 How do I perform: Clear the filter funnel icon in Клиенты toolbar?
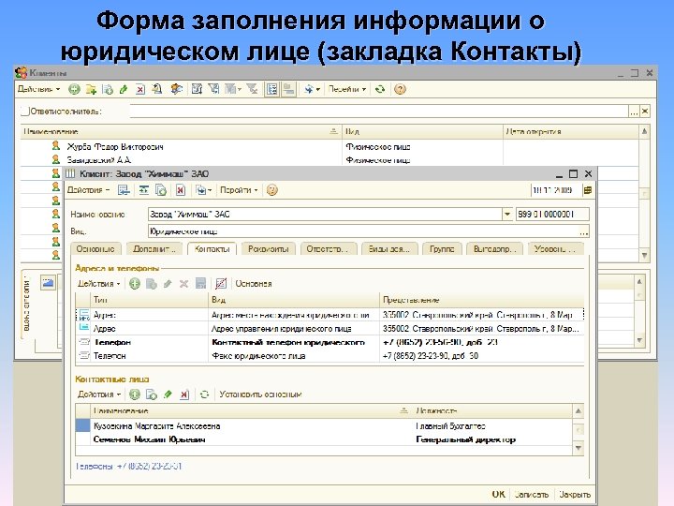click(252, 89)
